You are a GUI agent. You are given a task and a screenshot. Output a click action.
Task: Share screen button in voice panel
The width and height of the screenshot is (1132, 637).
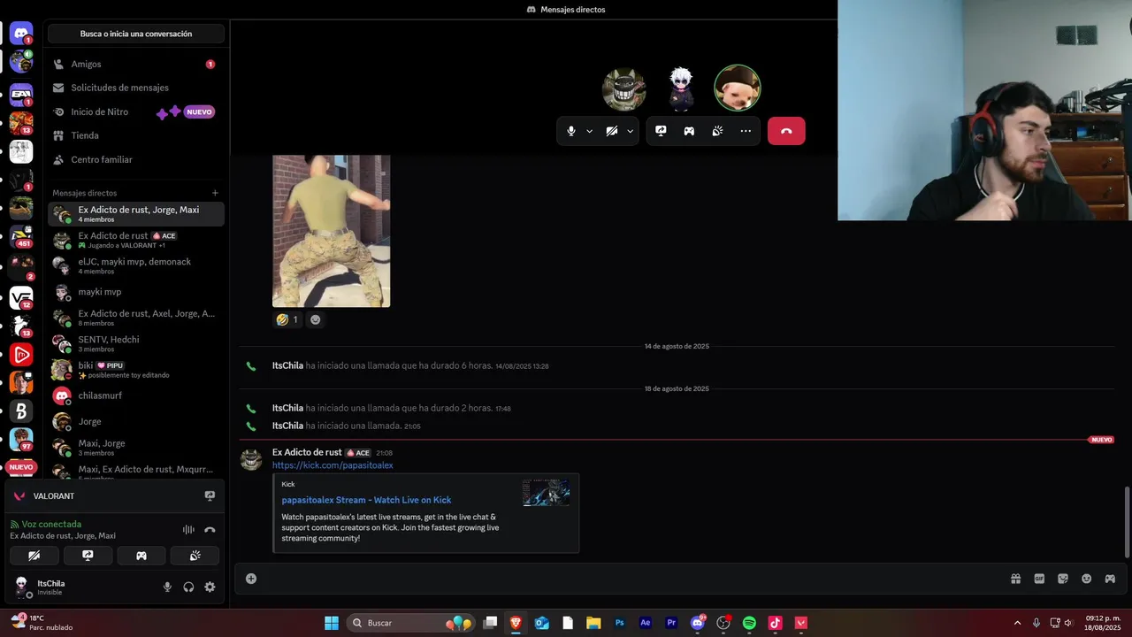(88, 556)
